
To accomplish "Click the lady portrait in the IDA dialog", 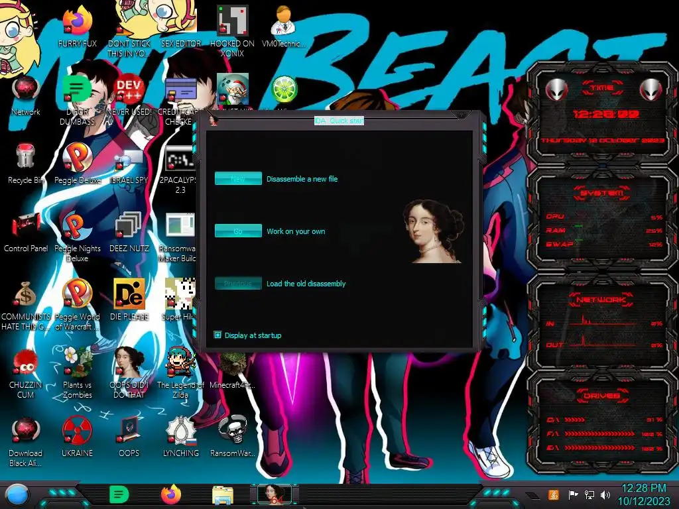I will click(433, 231).
